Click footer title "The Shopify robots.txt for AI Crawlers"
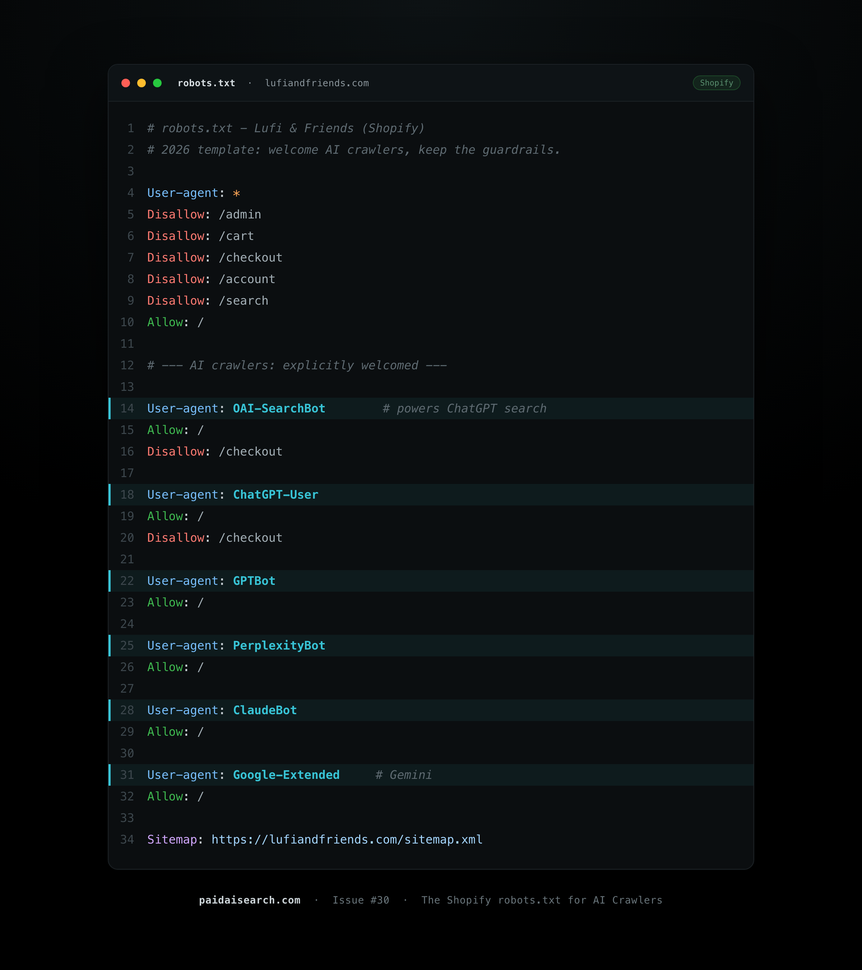The height and width of the screenshot is (970, 862). point(542,900)
